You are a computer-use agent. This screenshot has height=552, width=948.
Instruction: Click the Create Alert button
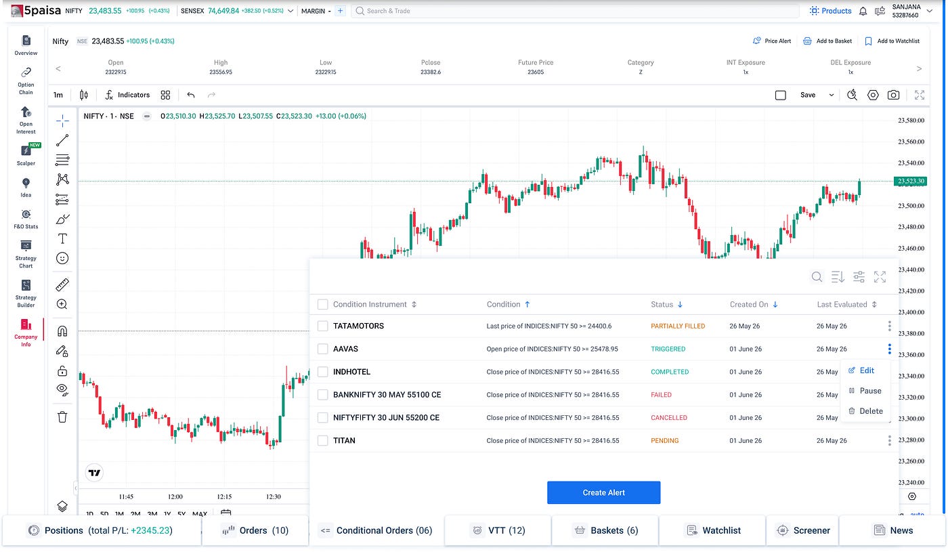pos(603,492)
